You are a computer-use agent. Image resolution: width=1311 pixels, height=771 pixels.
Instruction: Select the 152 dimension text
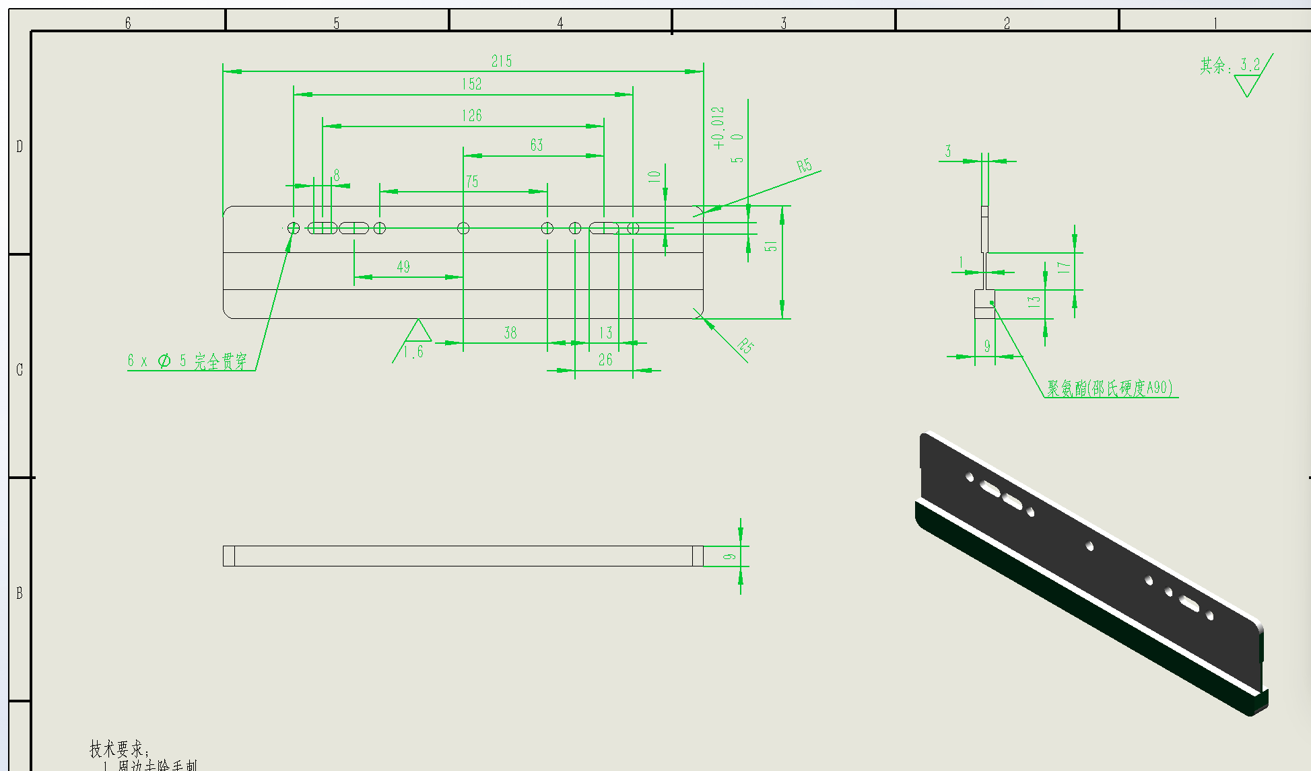click(x=471, y=84)
